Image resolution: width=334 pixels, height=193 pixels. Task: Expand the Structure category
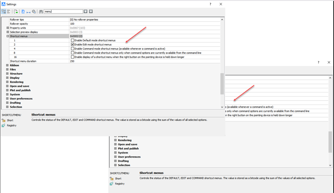(7, 74)
